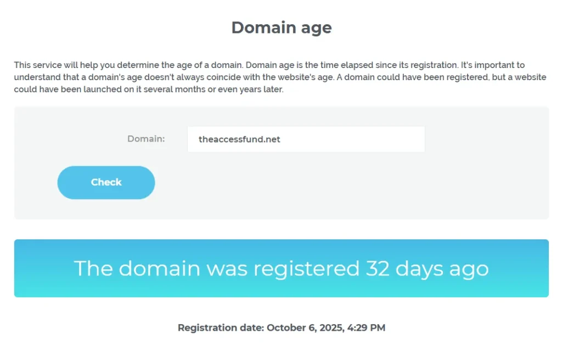
Task: Click the empty right end of the domain field
Action: tap(384, 139)
